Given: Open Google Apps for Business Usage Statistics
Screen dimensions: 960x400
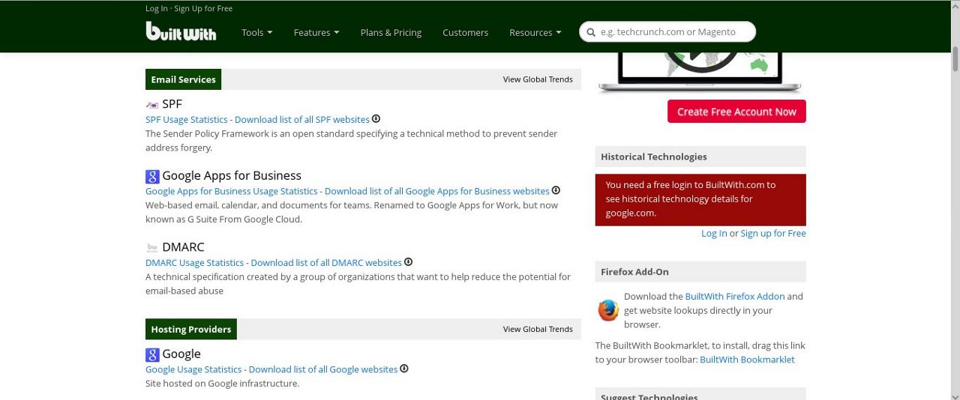Looking at the screenshot, I should (232, 191).
